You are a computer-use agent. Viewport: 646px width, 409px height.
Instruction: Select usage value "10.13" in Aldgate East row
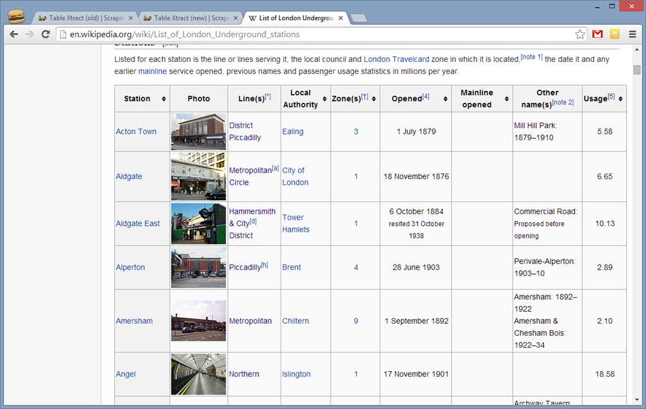tap(604, 223)
